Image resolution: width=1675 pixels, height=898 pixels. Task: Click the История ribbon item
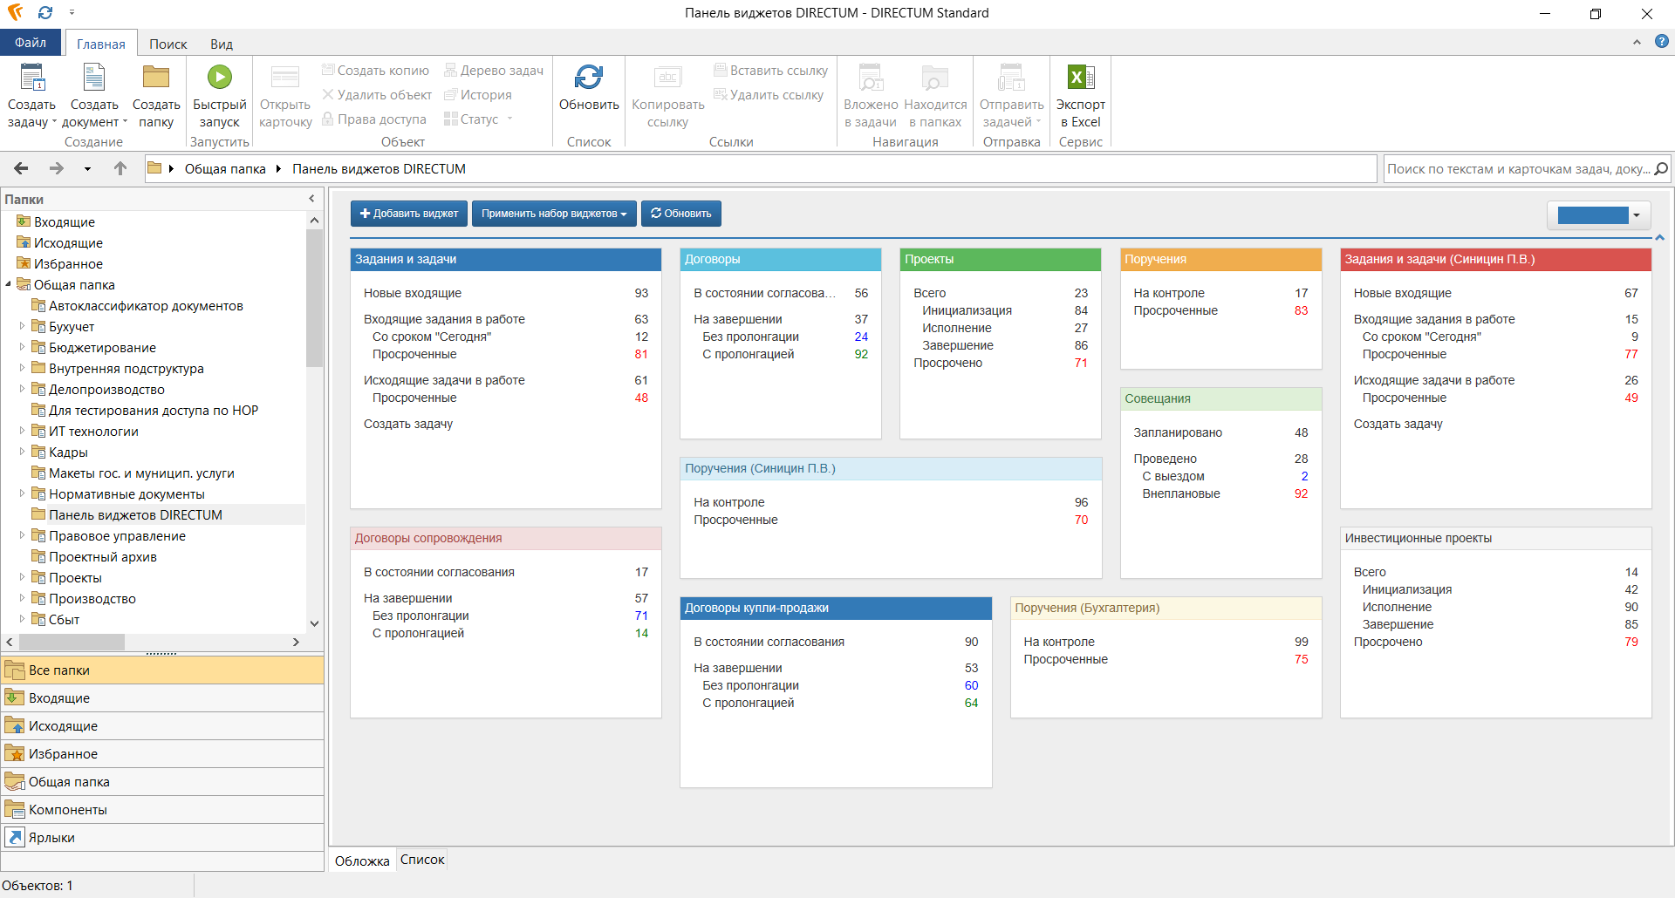click(x=478, y=95)
